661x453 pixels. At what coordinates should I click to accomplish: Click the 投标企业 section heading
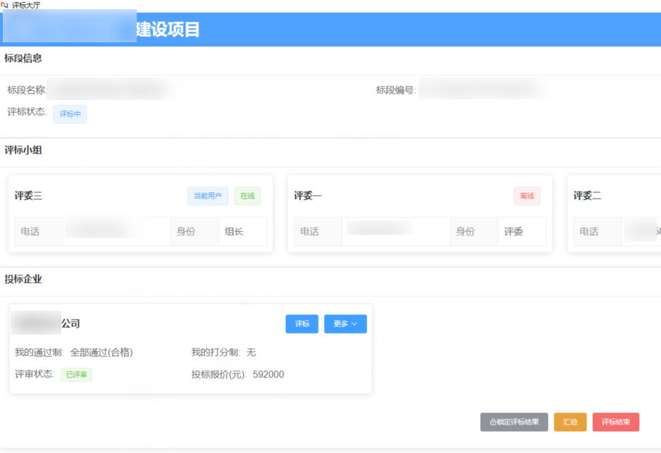(x=23, y=279)
